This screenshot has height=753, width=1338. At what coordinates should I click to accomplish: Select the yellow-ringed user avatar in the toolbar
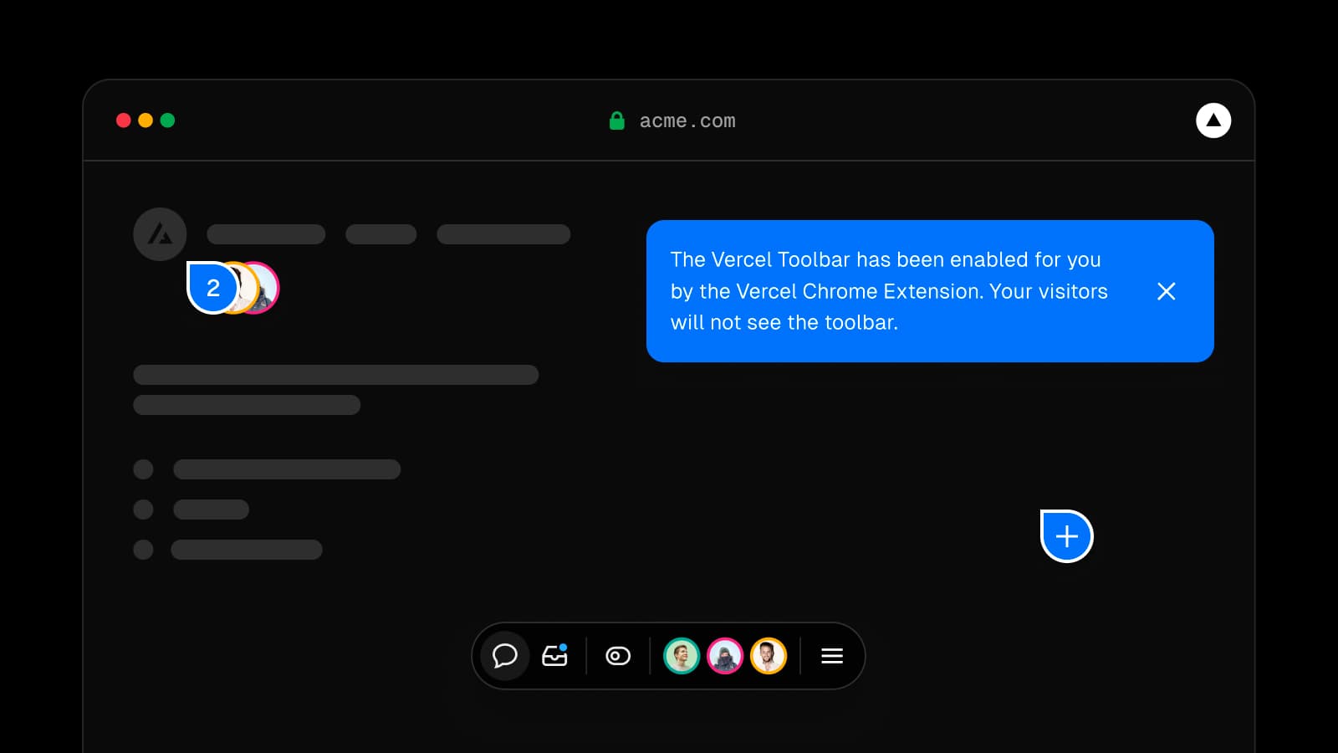point(769,656)
